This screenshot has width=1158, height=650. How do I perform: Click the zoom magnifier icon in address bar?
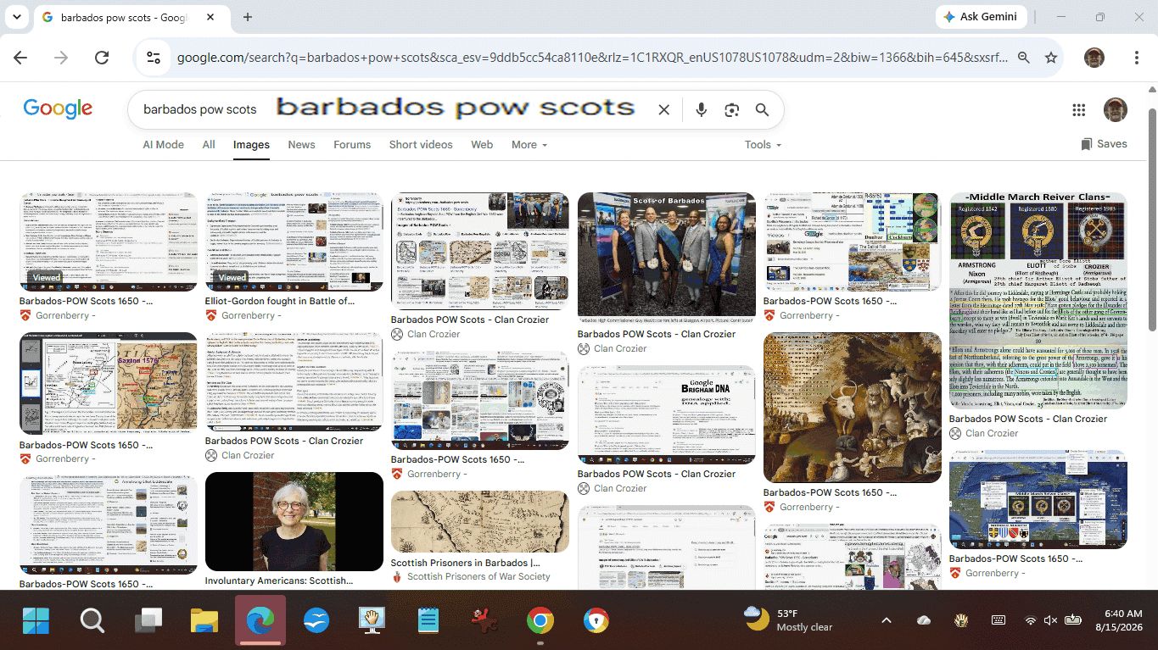[1024, 58]
